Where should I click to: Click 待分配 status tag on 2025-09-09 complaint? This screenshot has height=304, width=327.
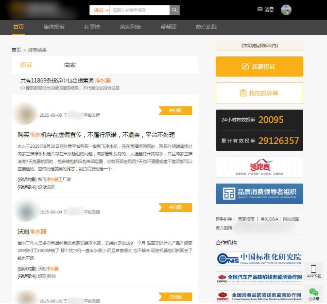(x=175, y=111)
